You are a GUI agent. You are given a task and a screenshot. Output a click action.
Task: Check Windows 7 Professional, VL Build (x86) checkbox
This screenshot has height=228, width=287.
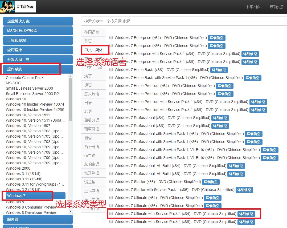click(111, 174)
